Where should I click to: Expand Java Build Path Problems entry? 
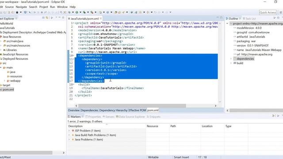coord(69,135)
